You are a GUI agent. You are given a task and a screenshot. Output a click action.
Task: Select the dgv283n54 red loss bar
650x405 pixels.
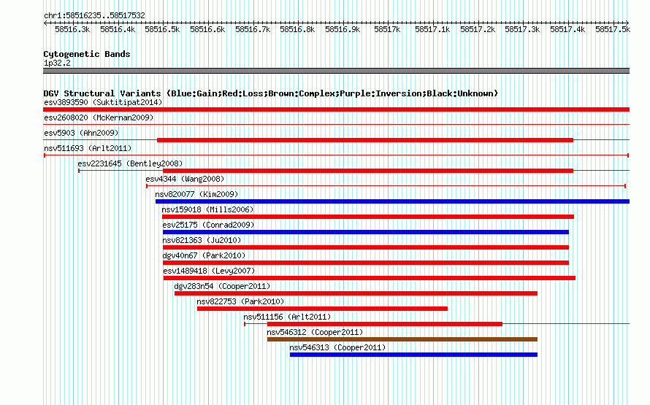(x=356, y=293)
